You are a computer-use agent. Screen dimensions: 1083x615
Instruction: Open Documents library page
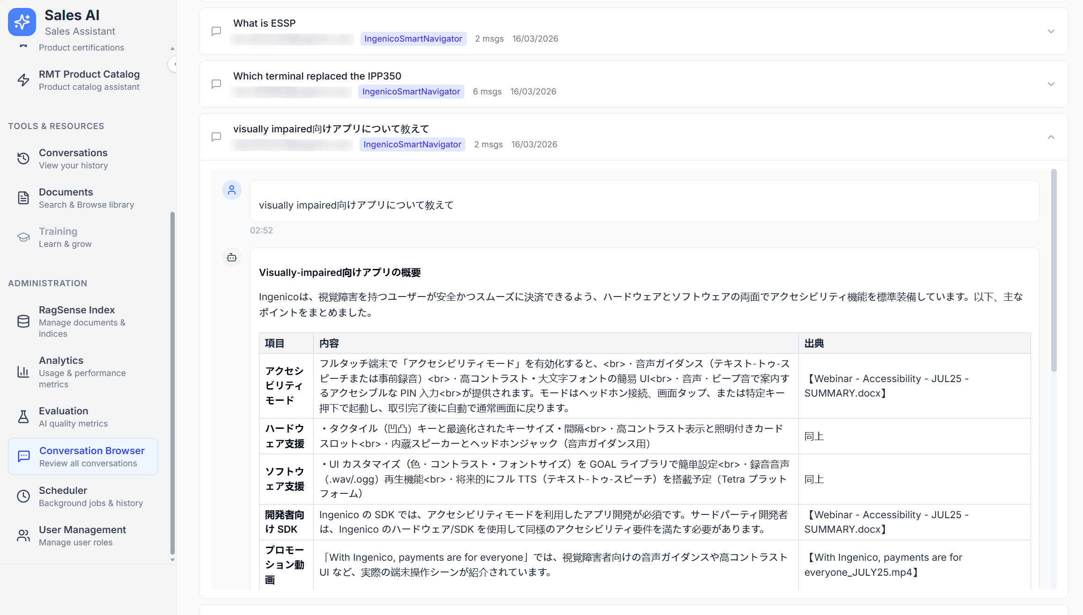pos(83,198)
